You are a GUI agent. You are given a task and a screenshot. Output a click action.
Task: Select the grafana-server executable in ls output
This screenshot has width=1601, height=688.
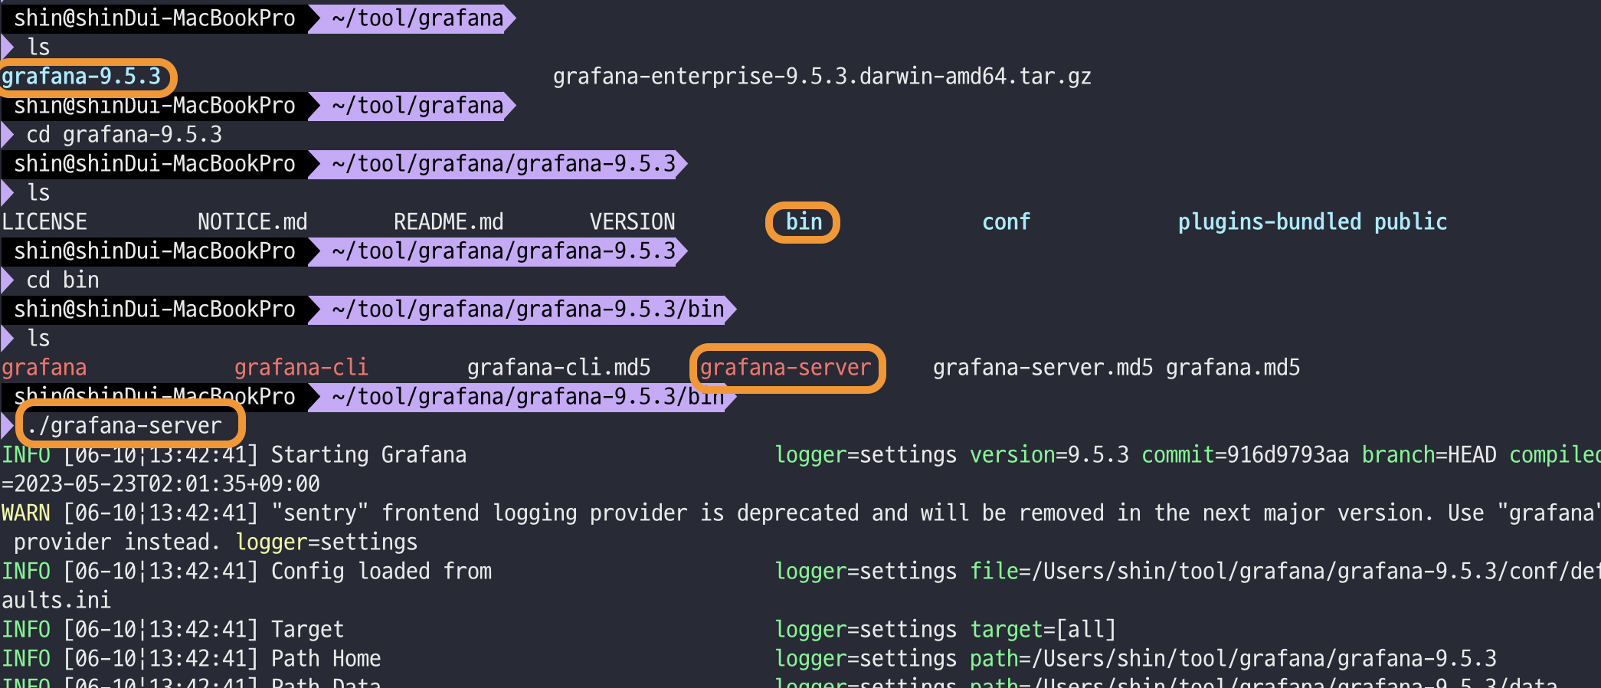click(x=785, y=368)
